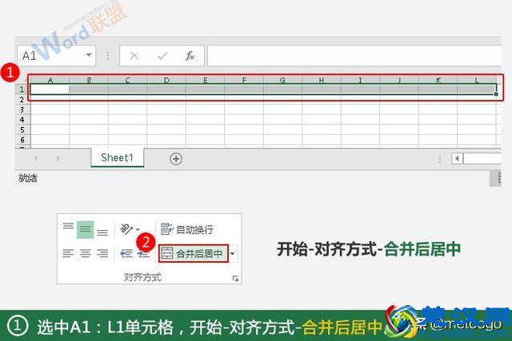
Task: Add a new sheet with the plus button
Action: (x=176, y=159)
